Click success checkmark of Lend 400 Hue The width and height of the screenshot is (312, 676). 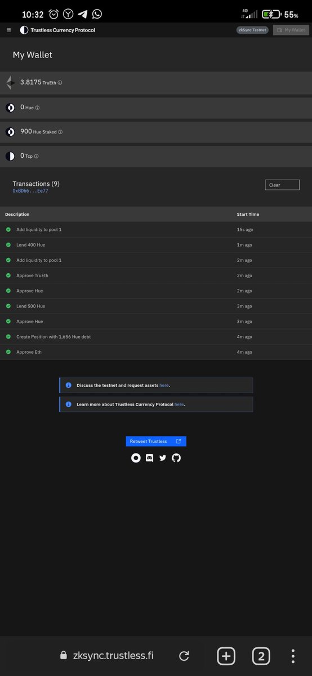(8, 245)
